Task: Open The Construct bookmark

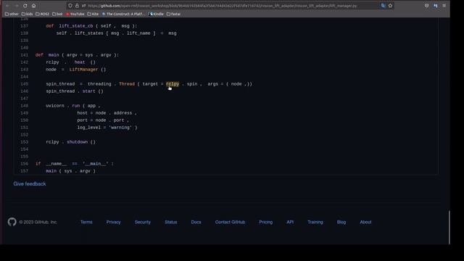Action: pyautogui.click(x=123, y=14)
